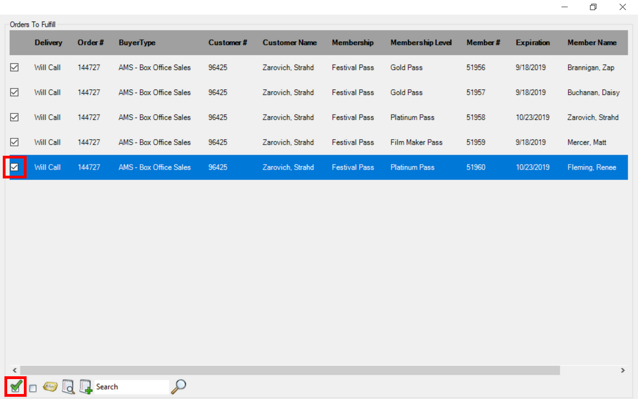Click the Membership column header
Screen dimensions: 638x399
point(353,43)
